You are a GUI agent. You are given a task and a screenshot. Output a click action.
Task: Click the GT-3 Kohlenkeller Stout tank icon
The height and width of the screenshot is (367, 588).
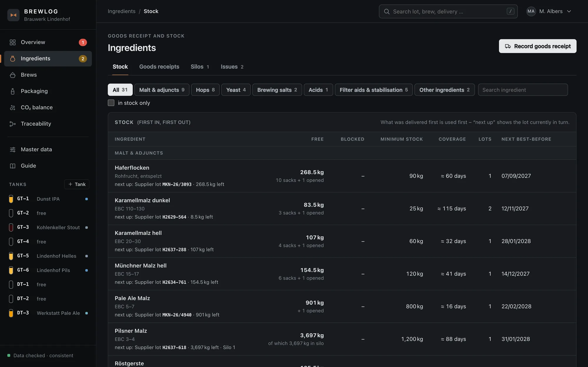(x=11, y=227)
